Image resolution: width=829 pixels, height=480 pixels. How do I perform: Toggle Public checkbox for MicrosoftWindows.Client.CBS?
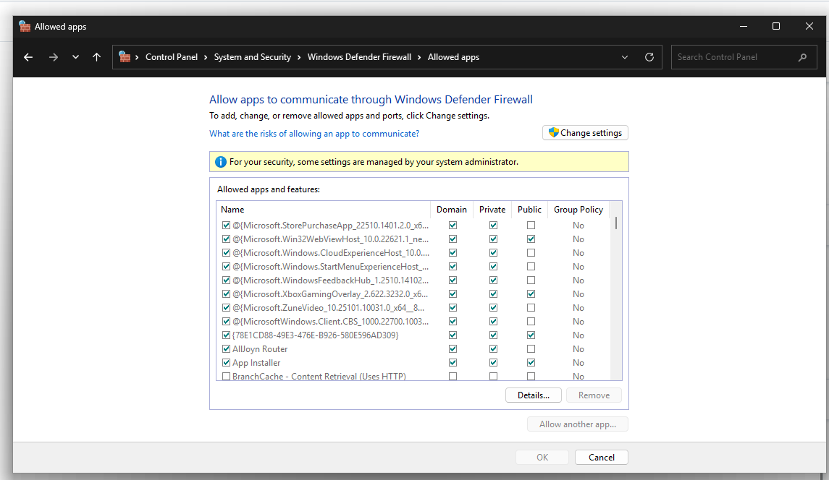pos(531,322)
